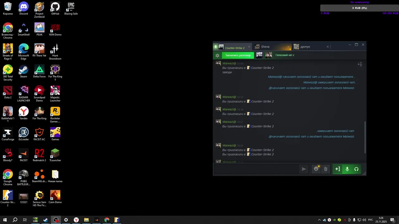
Task: Send message with the arrow button
Action: [x=304, y=169]
